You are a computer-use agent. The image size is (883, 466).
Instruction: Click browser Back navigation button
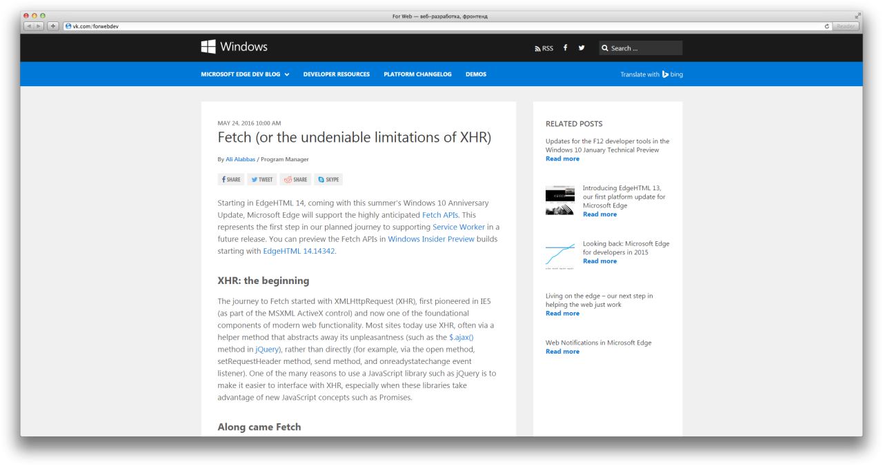tap(30, 26)
